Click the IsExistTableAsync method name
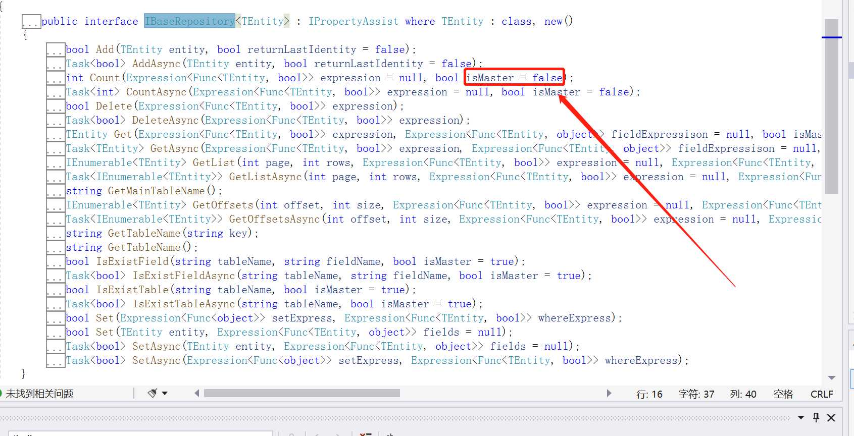 [184, 304]
